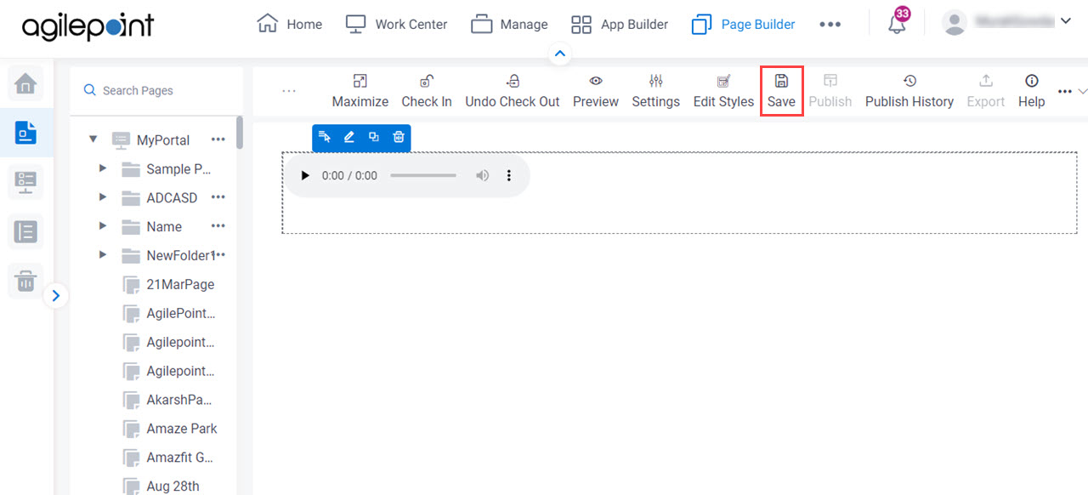Expand the Sample P... folder
This screenshot has width=1088, height=495.
(103, 168)
